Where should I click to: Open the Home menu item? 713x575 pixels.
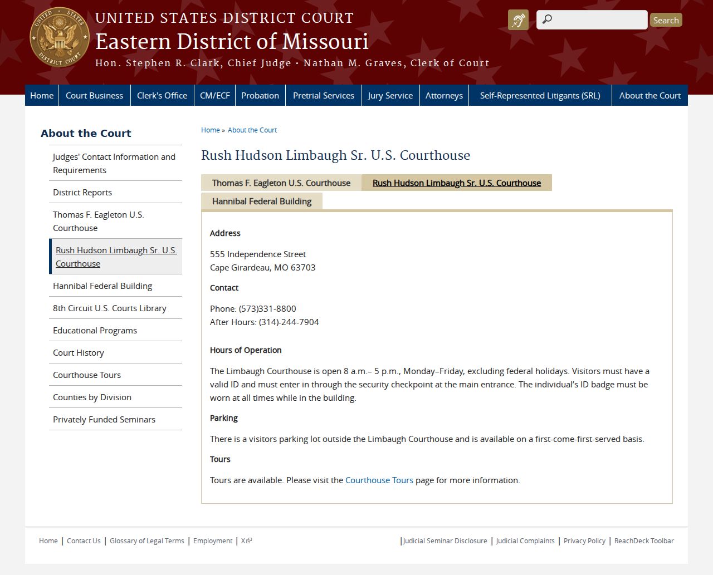(x=42, y=95)
